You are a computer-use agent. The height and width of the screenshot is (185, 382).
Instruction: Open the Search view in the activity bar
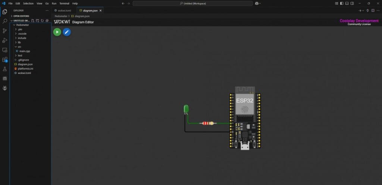pos(4,21)
